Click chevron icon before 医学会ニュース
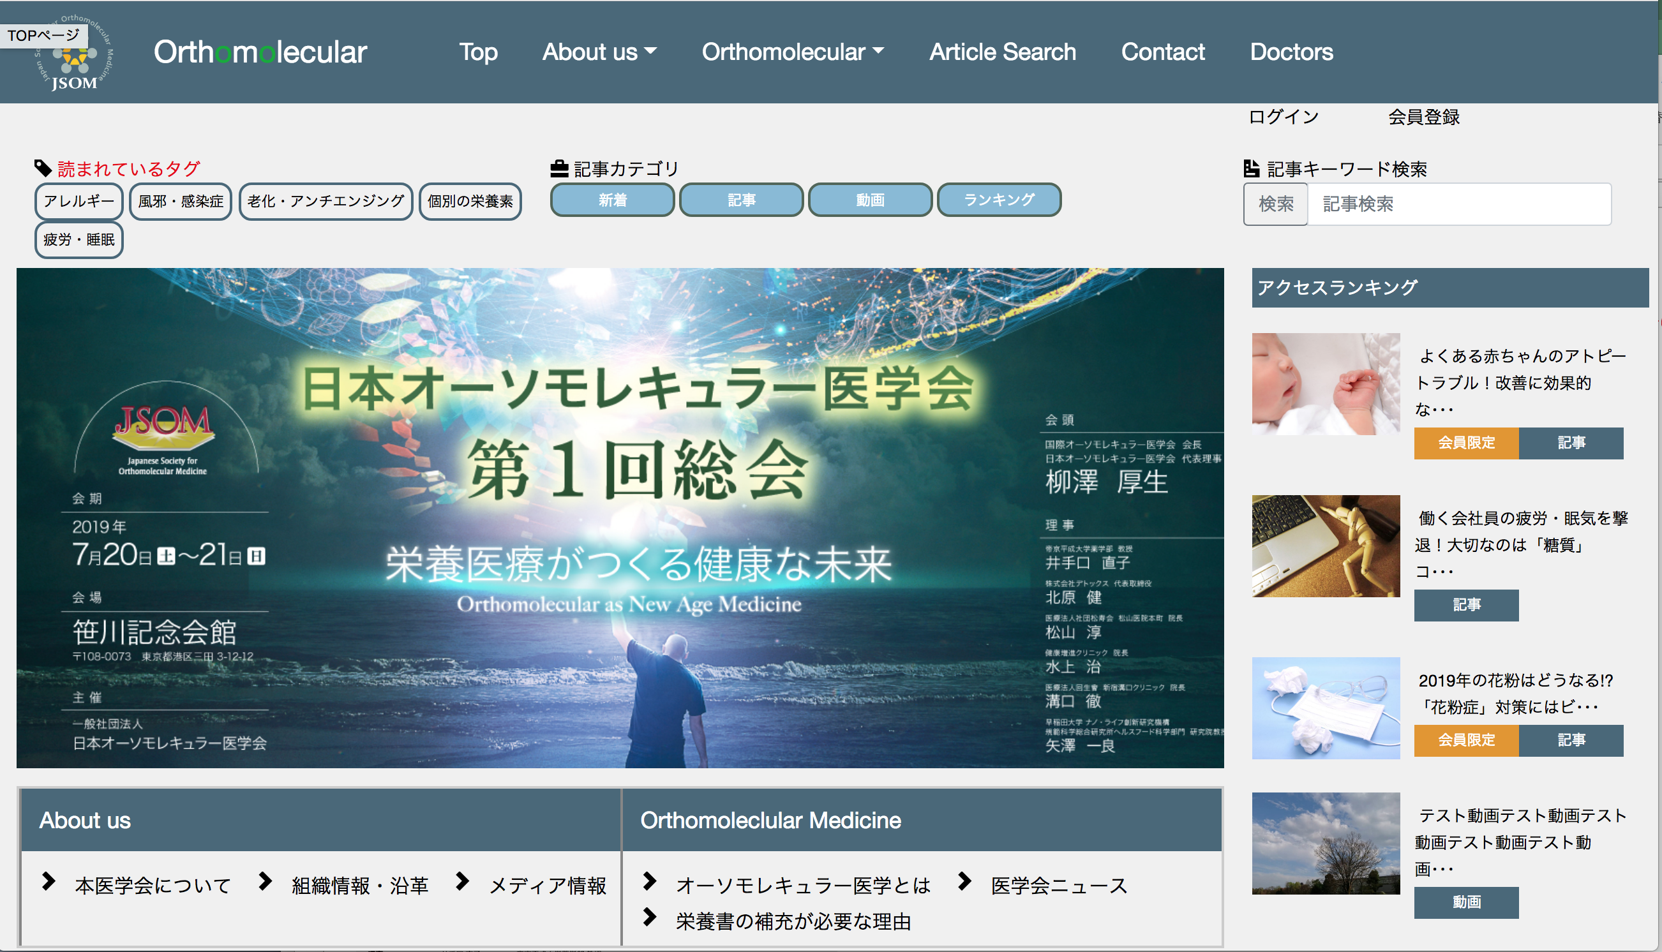This screenshot has width=1662, height=952. [x=964, y=881]
